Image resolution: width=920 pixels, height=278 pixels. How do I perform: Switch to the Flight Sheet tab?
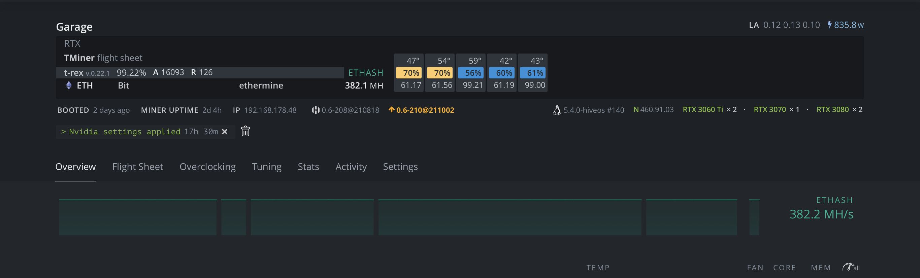click(137, 167)
